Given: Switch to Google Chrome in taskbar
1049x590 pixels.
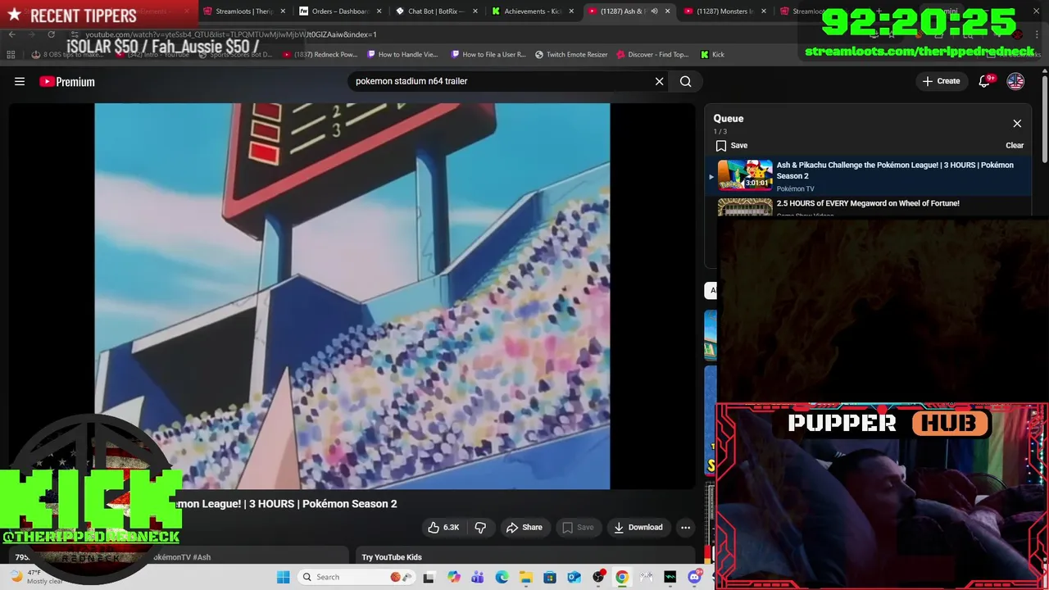Looking at the screenshot, I should [x=622, y=577].
